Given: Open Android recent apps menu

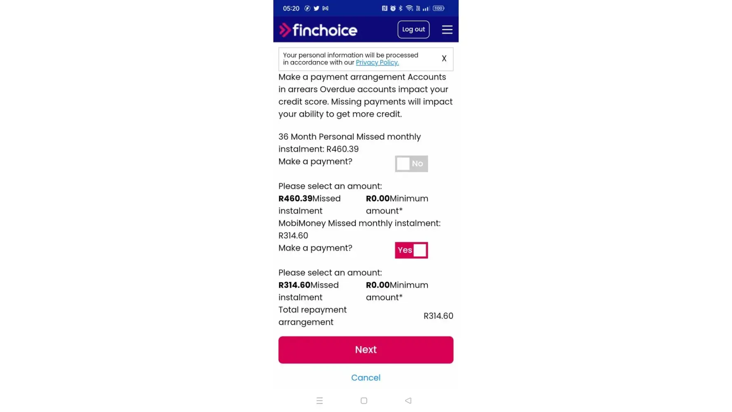Looking at the screenshot, I should [319, 400].
